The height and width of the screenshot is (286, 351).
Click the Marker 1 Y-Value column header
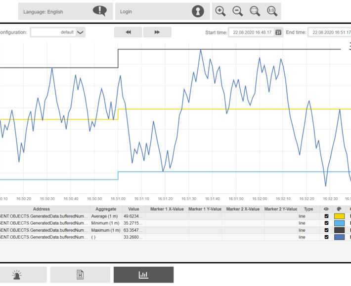click(x=205, y=209)
